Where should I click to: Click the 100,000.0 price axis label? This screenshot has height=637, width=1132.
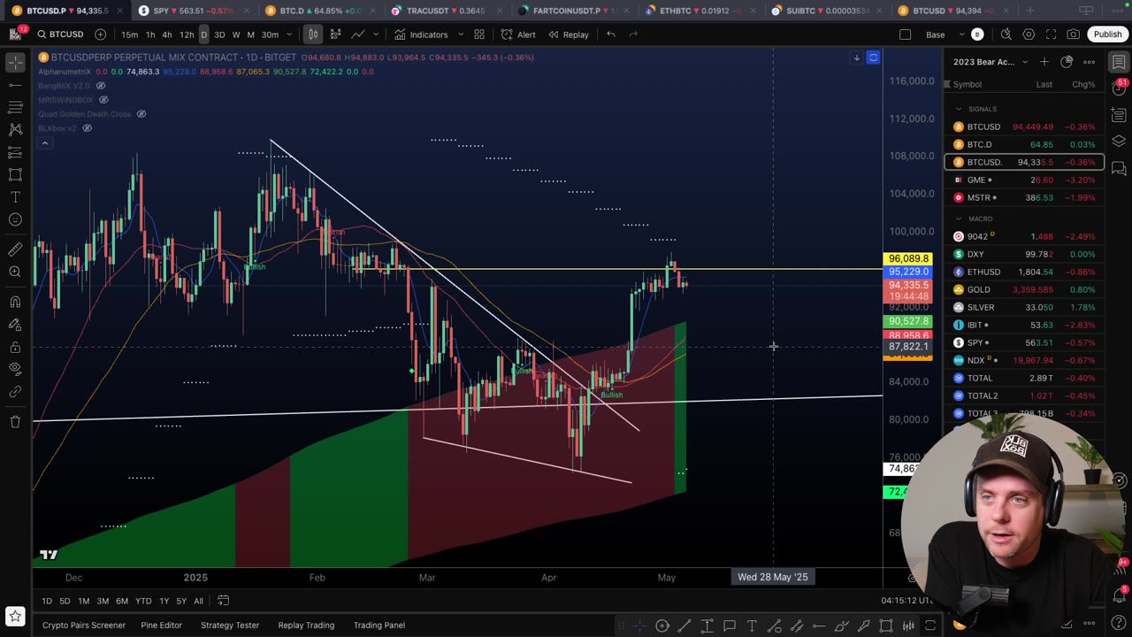pos(912,232)
